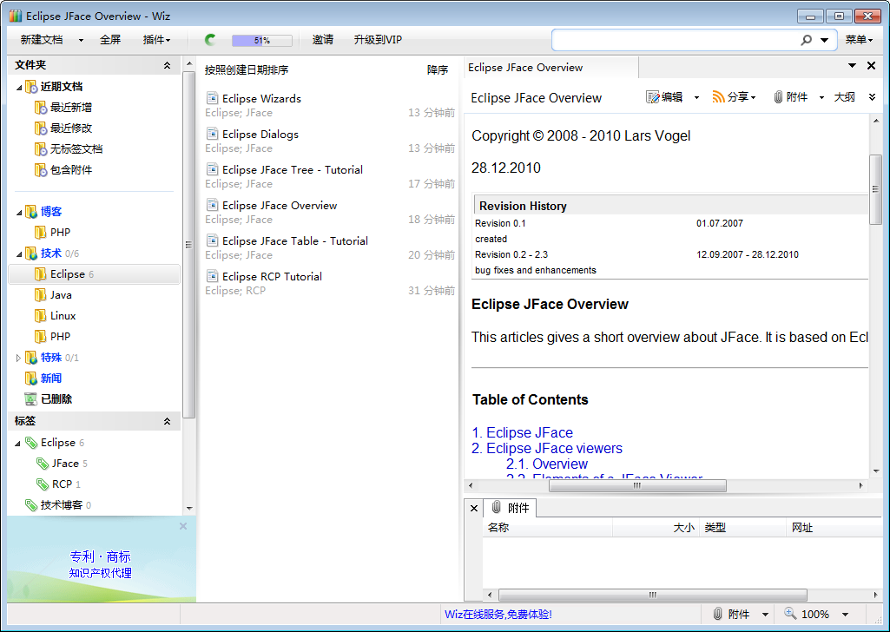Select the Eclipse RCP Tutorial document
Viewport: 890px width, 632px height.
click(x=271, y=276)
